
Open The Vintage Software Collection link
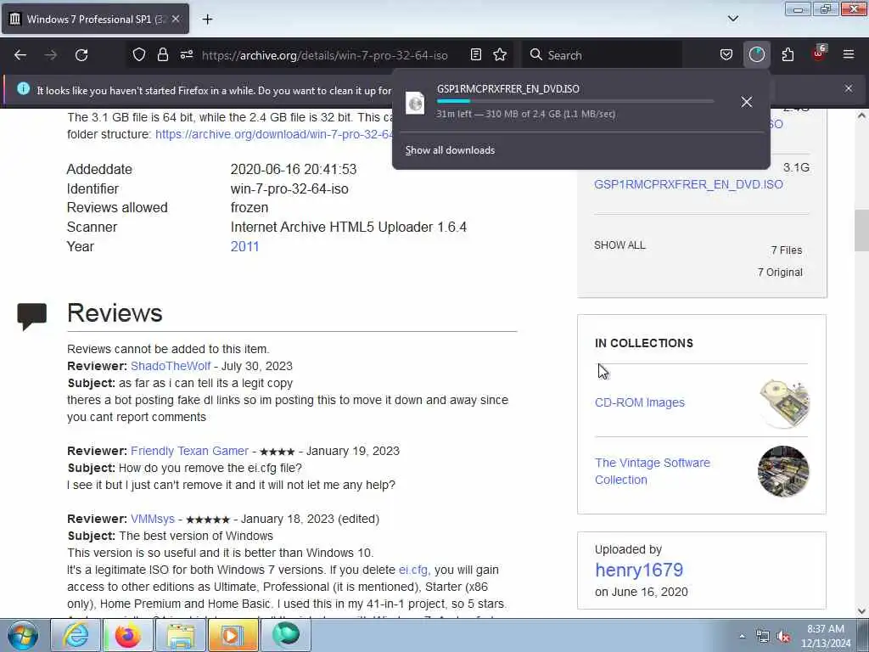point(653,471)
